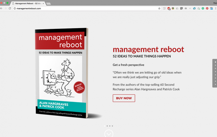217x137 pixels.
Task: Open a new blank tab
Action: (x=48, y=4)
